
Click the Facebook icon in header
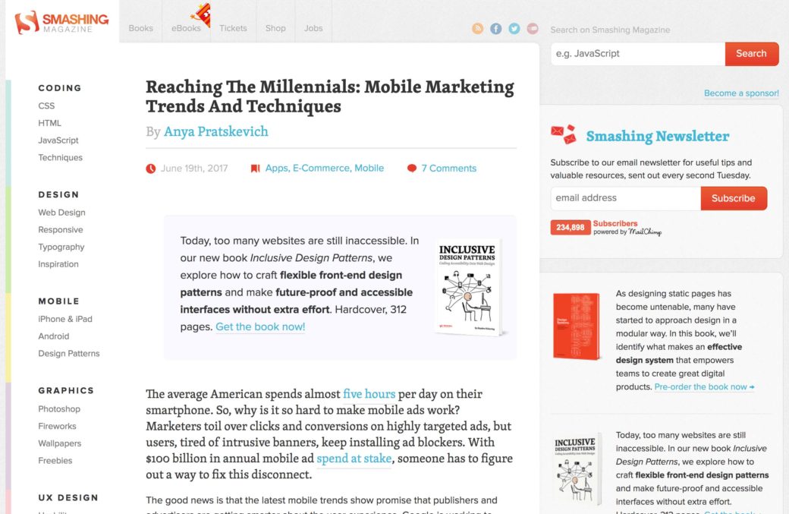pos(496,29)
